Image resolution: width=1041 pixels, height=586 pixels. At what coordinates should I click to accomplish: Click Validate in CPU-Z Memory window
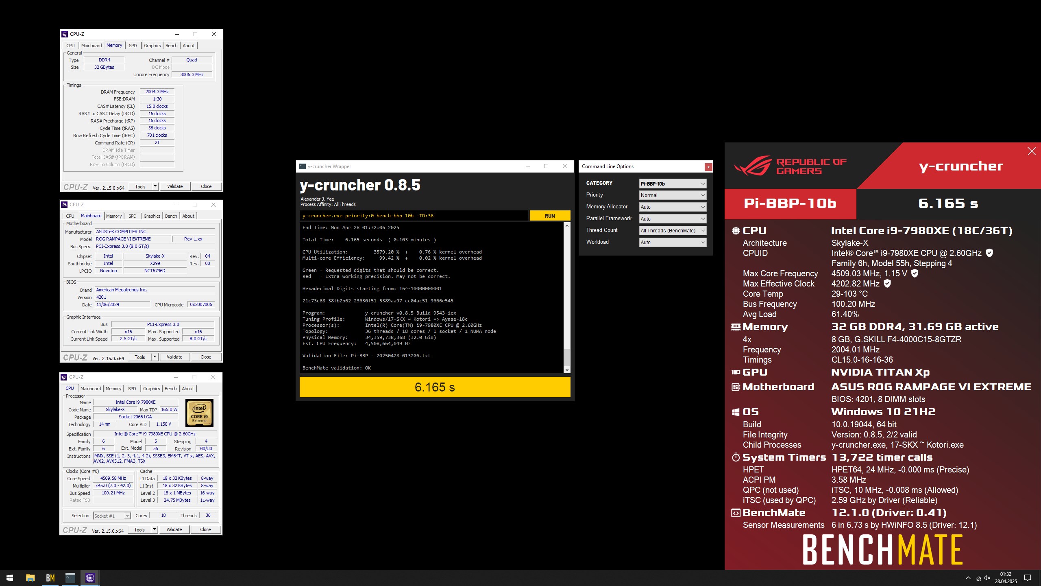175,186
